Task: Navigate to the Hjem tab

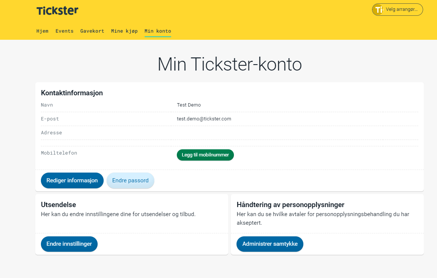Action: pyautogui.click(x=42, y=31)
